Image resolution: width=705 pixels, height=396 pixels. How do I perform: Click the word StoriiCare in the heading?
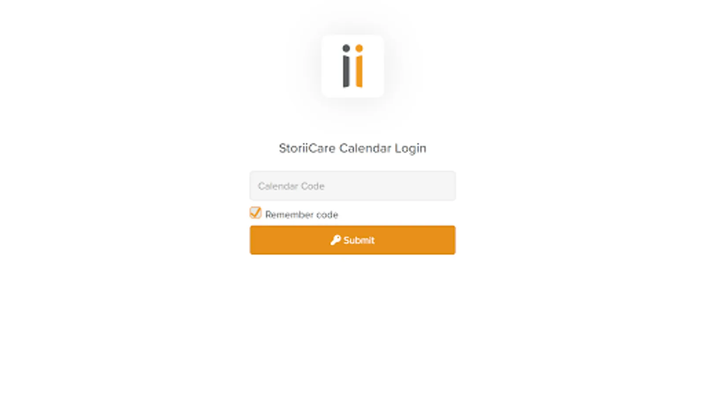pyautogui.click(x=307, y=148)
